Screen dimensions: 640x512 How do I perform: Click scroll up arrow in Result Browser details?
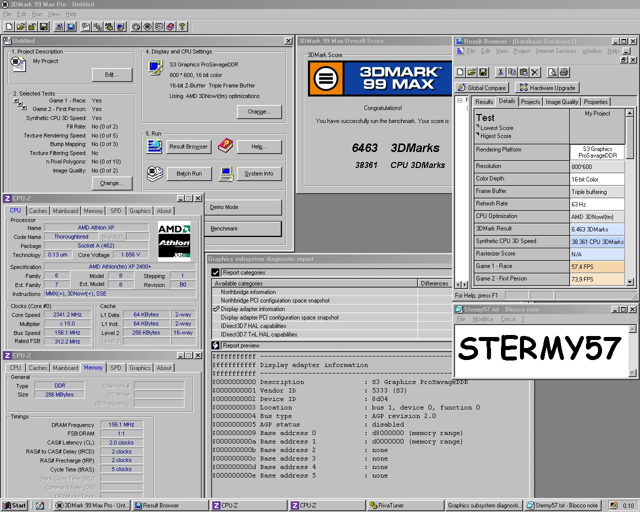630,113
